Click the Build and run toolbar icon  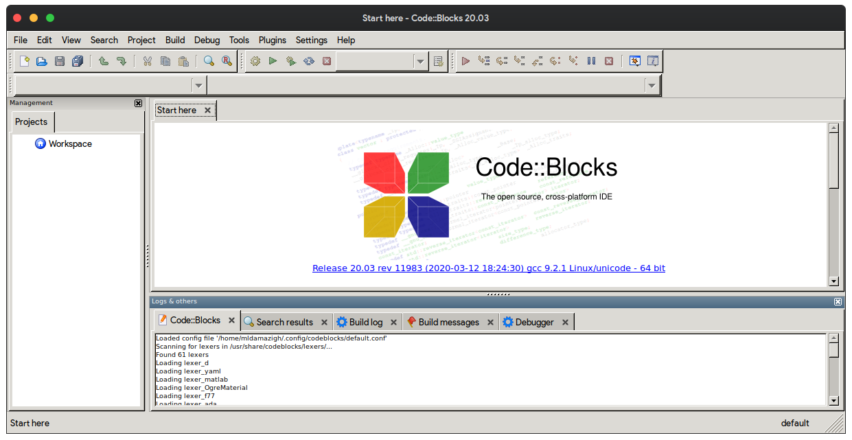(290, 61)
